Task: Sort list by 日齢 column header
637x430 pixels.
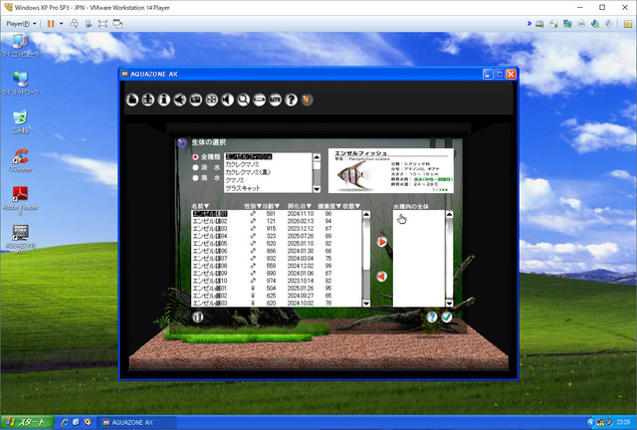Action: [271, 206]
